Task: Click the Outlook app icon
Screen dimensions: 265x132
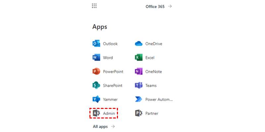Action: coord(96,44)
